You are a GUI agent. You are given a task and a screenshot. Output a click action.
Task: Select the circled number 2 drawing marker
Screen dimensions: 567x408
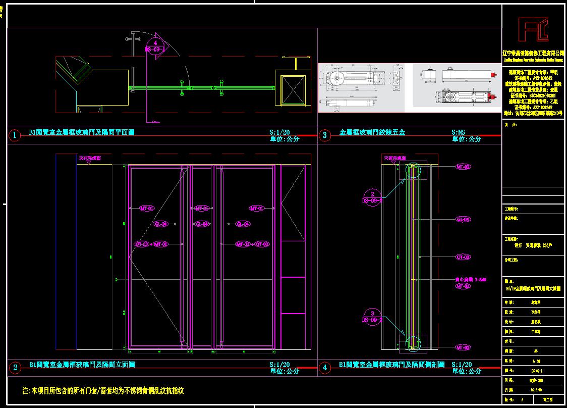(x=15, y=368)
